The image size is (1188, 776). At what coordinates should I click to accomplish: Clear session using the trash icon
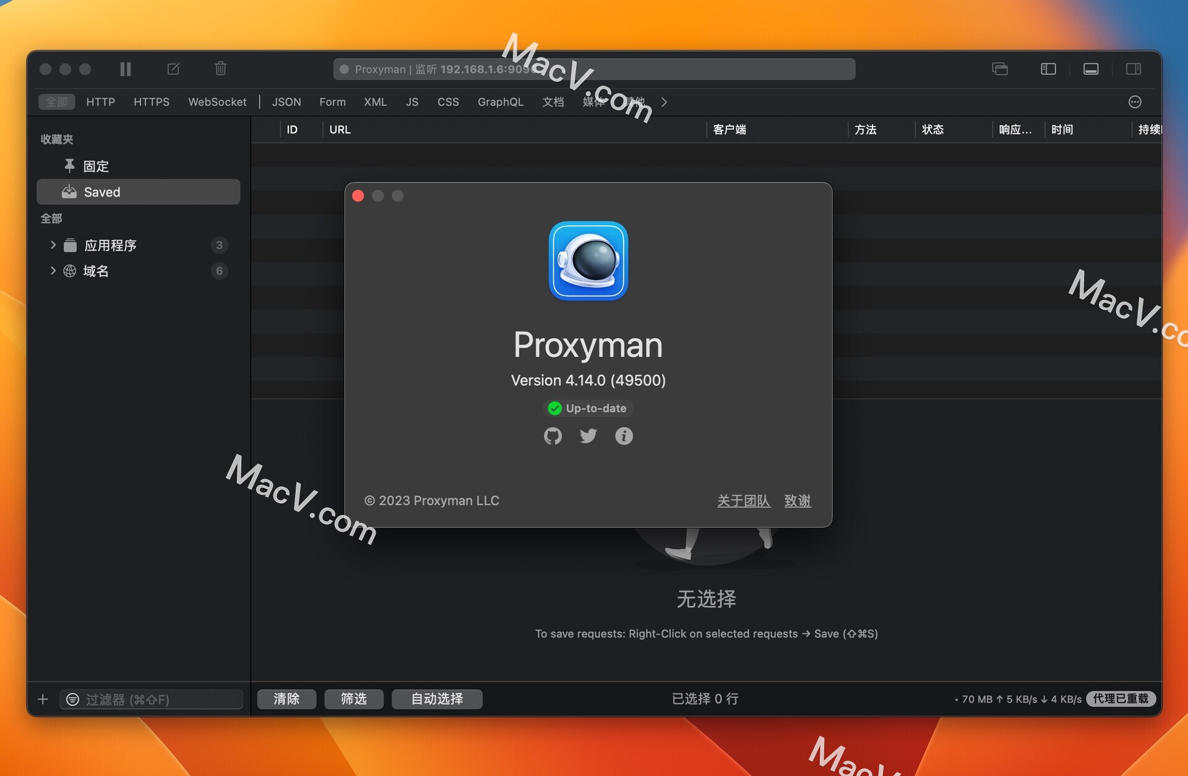click(x=220, y=69)
